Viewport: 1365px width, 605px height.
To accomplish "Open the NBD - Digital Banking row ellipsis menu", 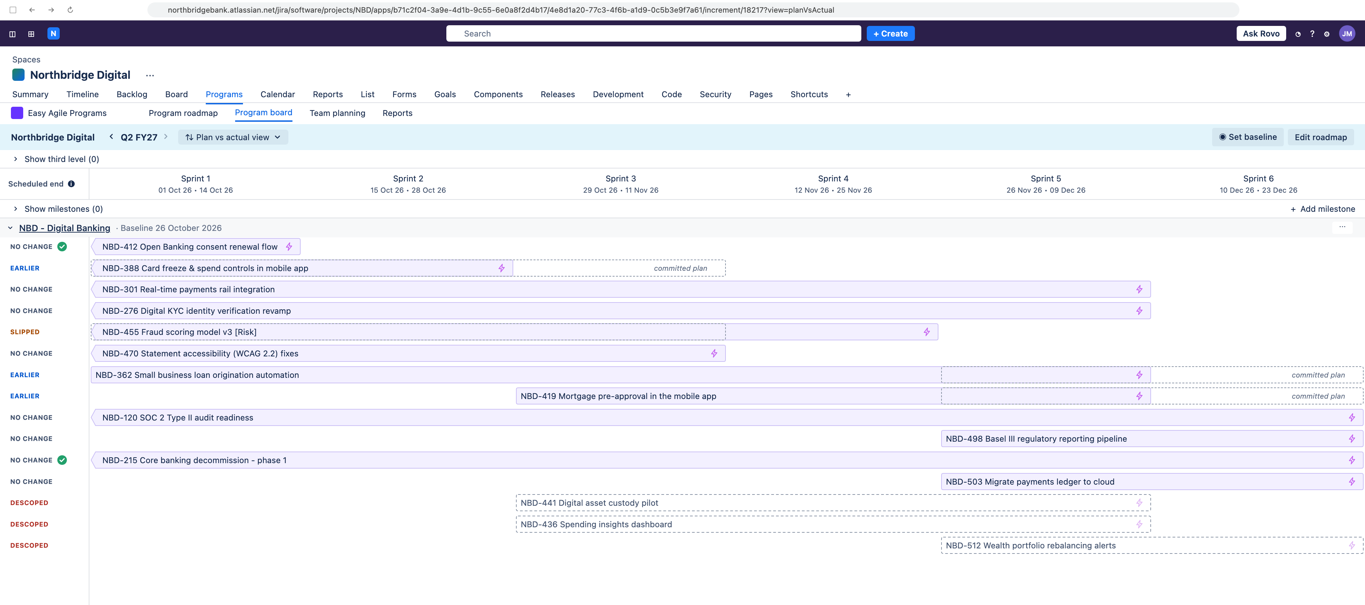I will tap(1342, 227).
